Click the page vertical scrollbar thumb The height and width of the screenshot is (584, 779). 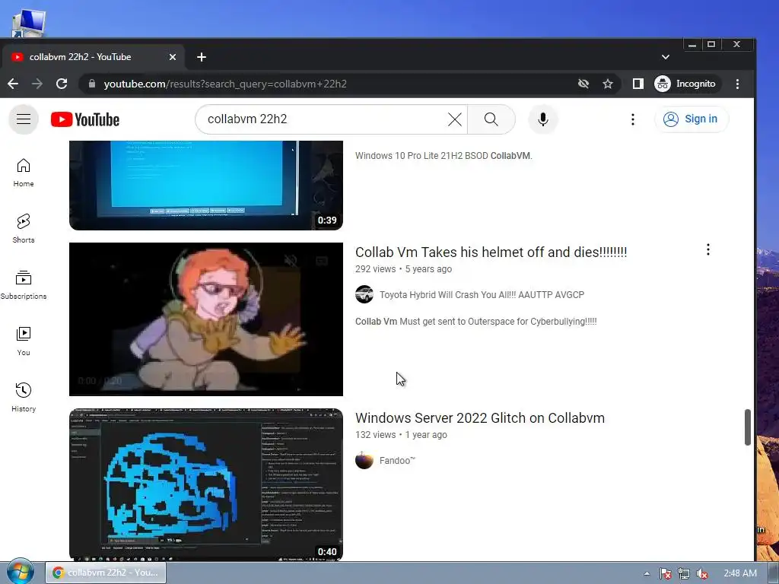tap(748, 427)
